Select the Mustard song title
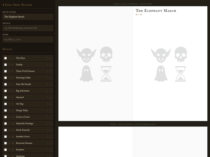The width and height of the screenshot is (210, 157). [x=20, y=97]
